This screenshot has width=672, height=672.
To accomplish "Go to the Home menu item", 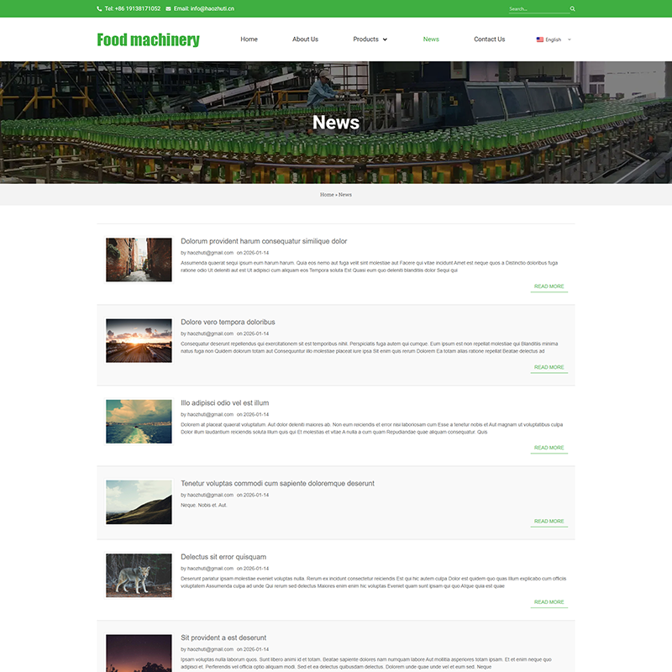I will coord(249,39).
